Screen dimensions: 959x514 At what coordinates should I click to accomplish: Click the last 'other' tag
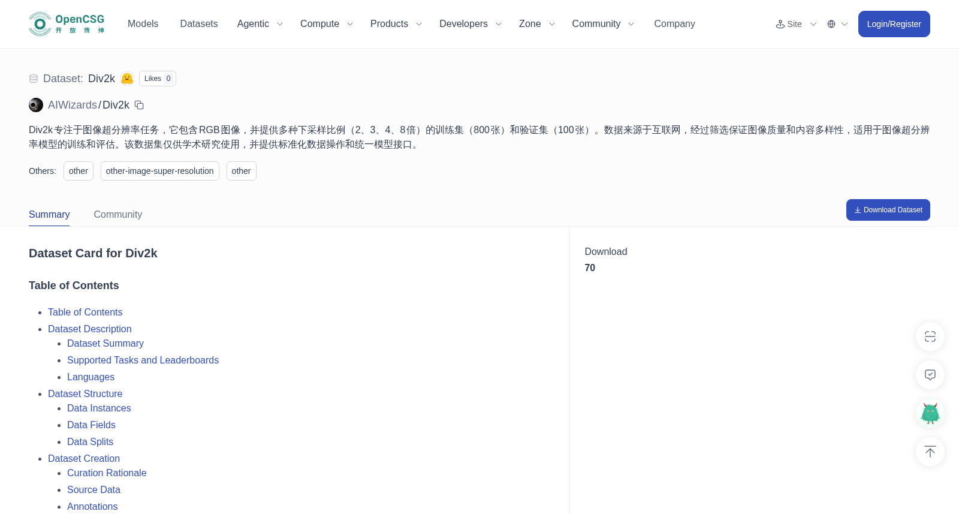coord(241,171)
